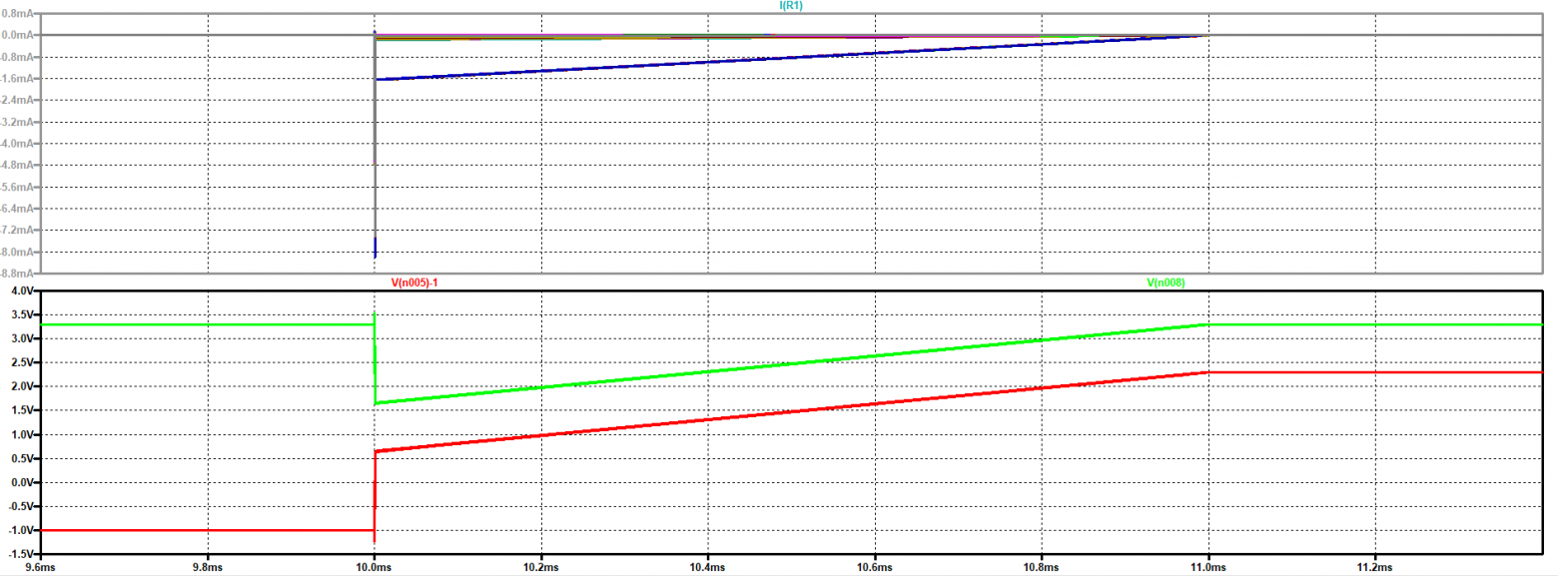Click the 3.5V axis tick label
The width and height of the screenshot is (1558, 576).
click(22, 314)
